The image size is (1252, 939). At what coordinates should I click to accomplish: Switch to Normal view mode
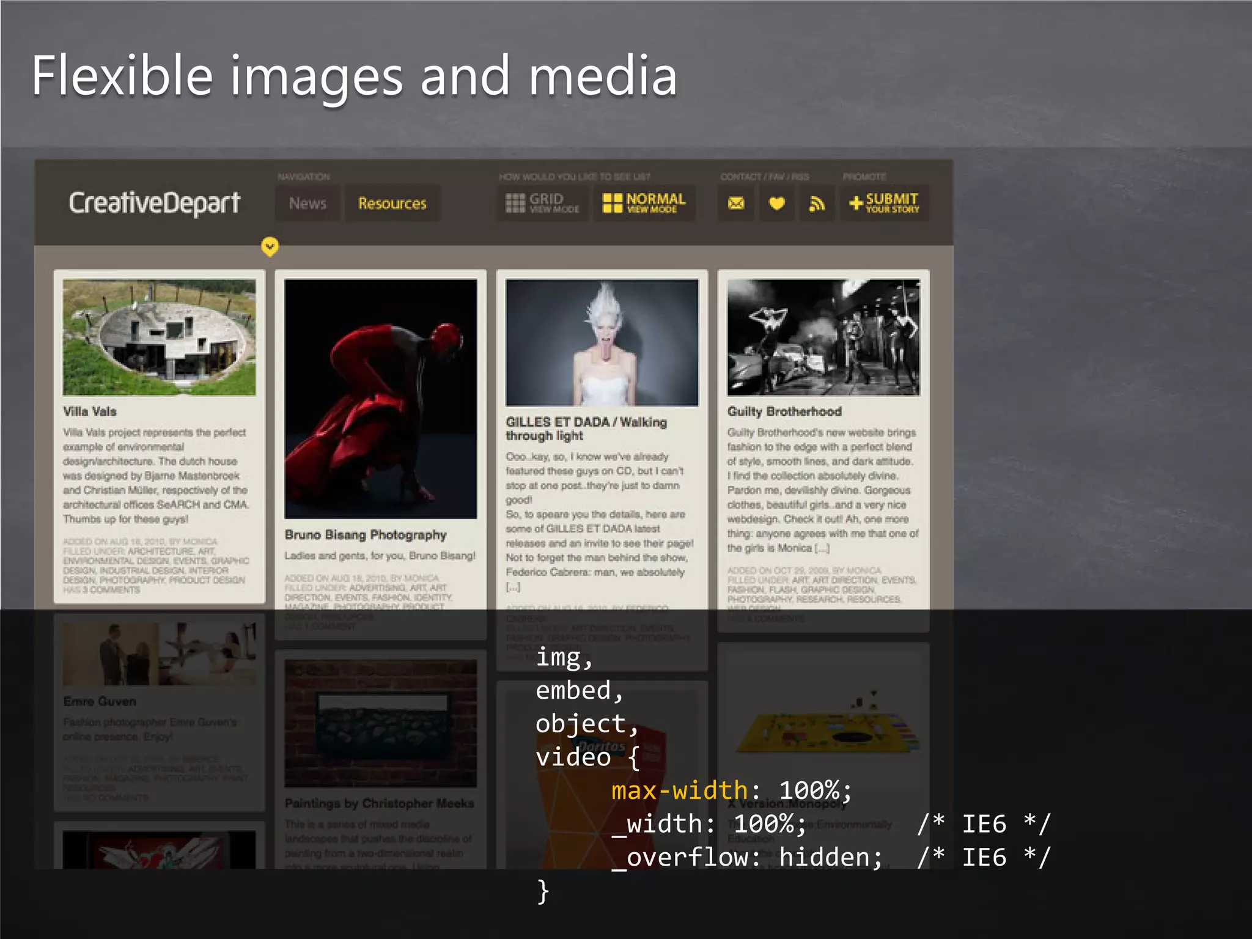coord(644,203)
